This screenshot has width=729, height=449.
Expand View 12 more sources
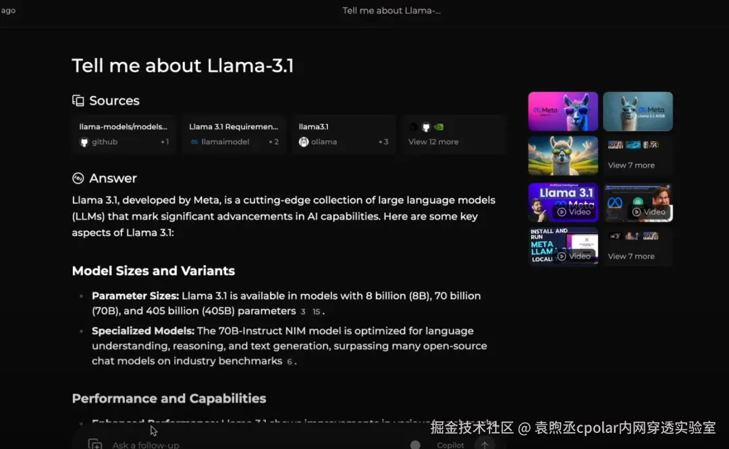pos(454,134)
